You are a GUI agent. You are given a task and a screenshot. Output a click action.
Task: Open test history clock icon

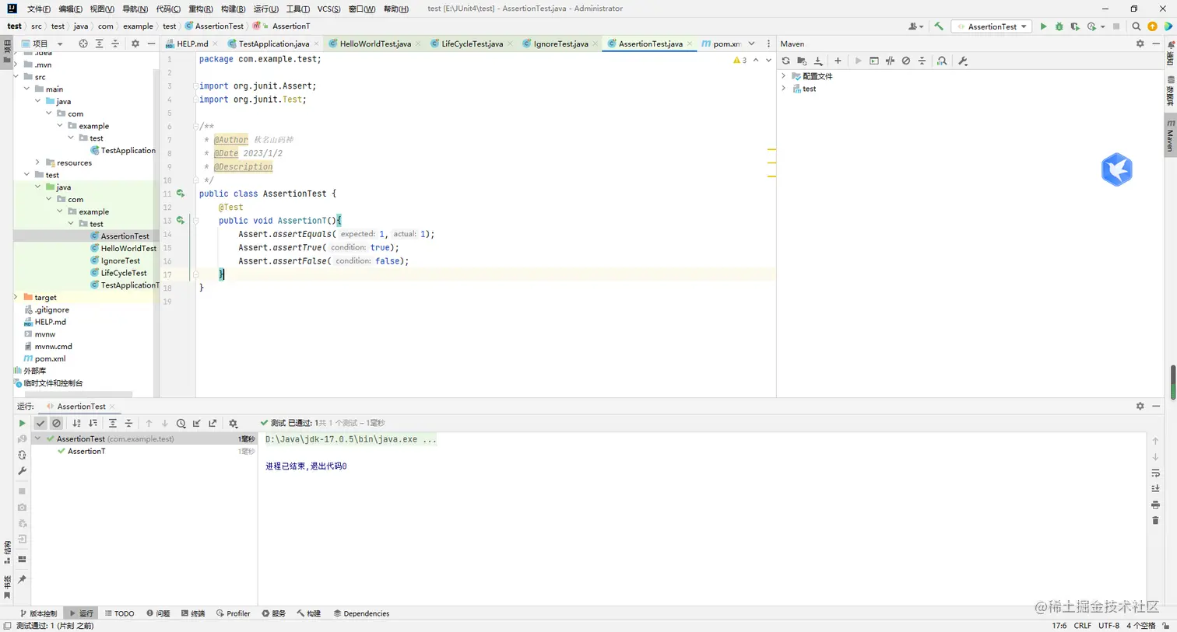tap(181, 423)
